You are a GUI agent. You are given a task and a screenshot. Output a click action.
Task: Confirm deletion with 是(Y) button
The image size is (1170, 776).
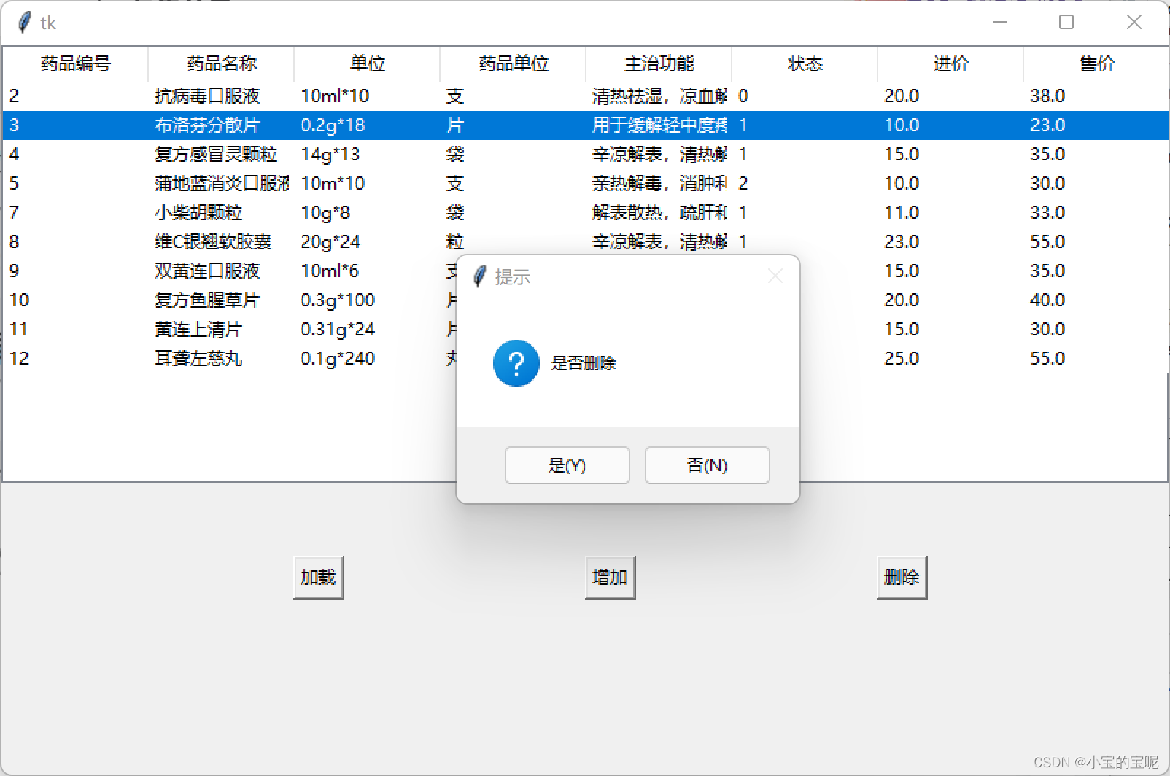tap(567, 465)
